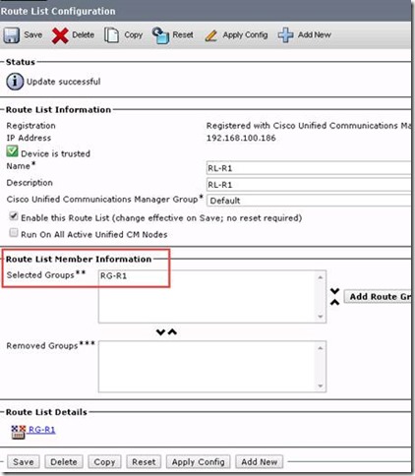Move selected group up with arrow beside Selected Groups
The image size is (415, 476).
(x=334, y=302)
